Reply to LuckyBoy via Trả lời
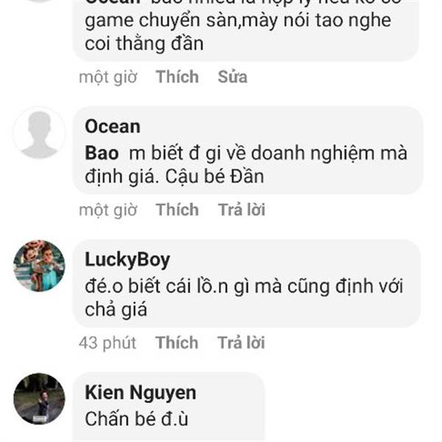The height and width of the screenshot is (442, 442). pyautogui.click(x=242, y=343)
